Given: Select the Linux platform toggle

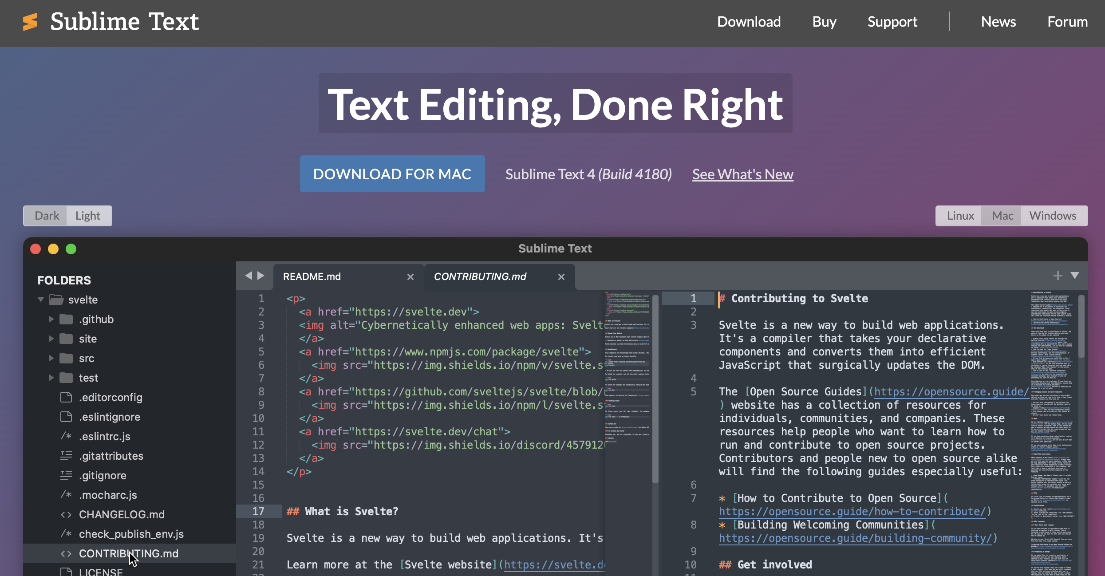Looking at the screenshot, I should (960, 216).
